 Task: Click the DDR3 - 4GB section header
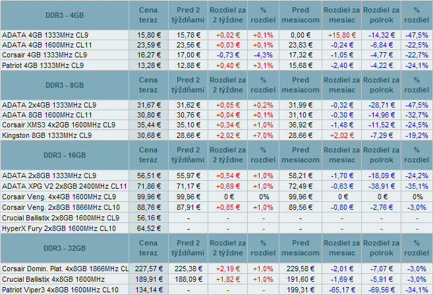65,15
